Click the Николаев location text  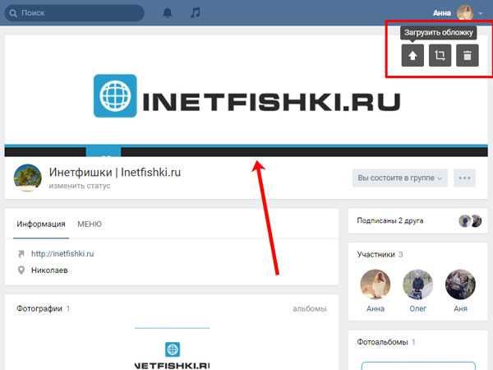point(49,271)
